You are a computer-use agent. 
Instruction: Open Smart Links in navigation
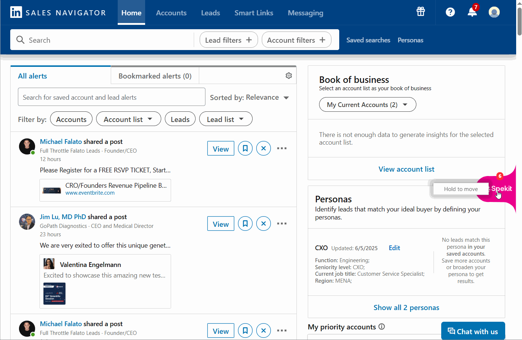tap(254, 13)
